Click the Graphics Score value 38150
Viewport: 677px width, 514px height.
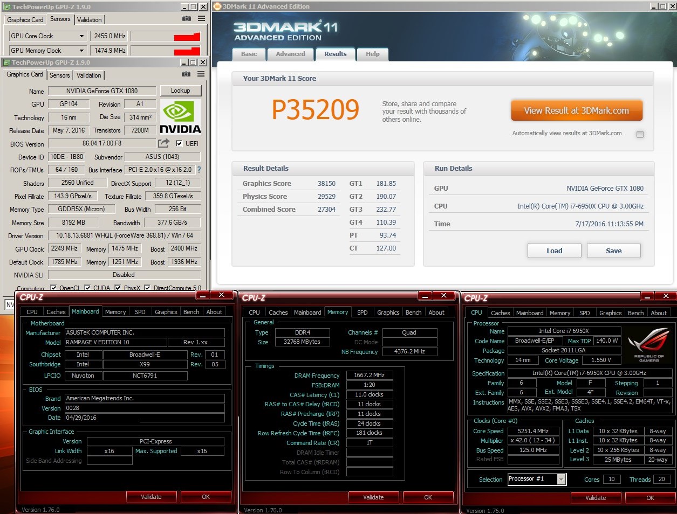[x=326, y=184]
